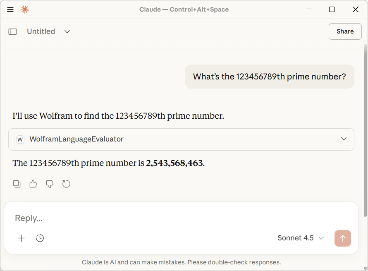Click the plus icon to add attachment
This screenshot has width=368, height=271.
22,238
